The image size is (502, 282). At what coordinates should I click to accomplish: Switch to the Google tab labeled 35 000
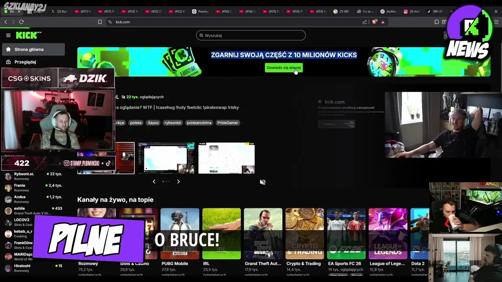coord(342,11)
